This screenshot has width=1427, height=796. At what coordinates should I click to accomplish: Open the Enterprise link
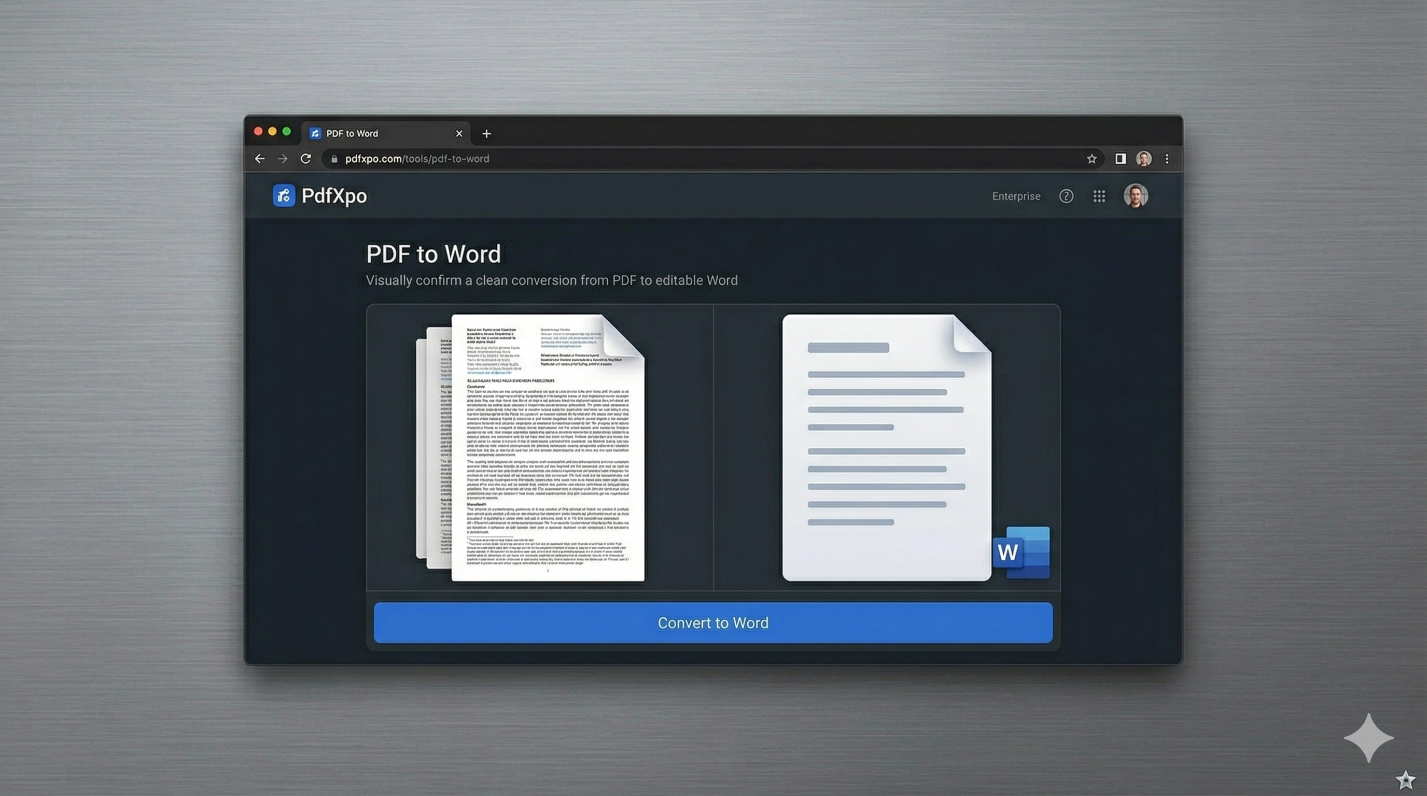1015,196
